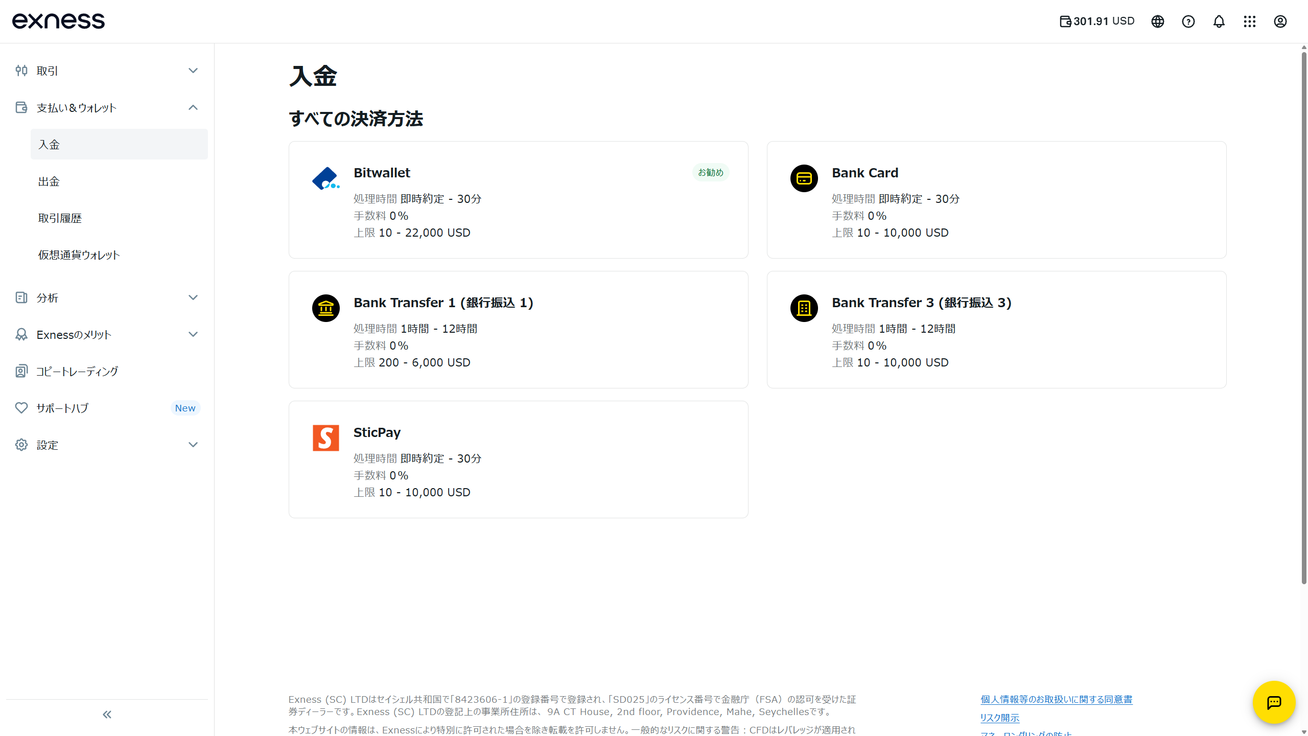
Task: Click the scrollbar down arrow
Action: (x=1304, y=732)
